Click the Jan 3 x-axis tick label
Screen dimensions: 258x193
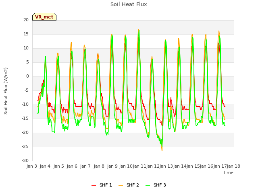[x=32, y=166]
